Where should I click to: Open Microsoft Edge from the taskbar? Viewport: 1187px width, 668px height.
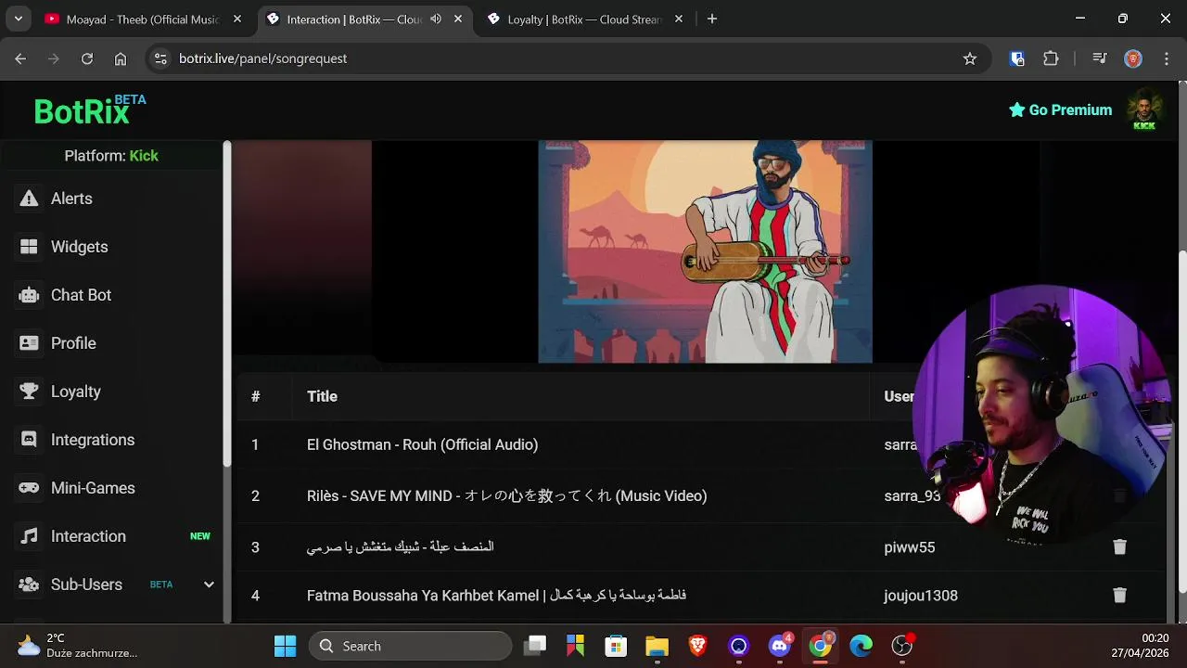pos(862,646)
